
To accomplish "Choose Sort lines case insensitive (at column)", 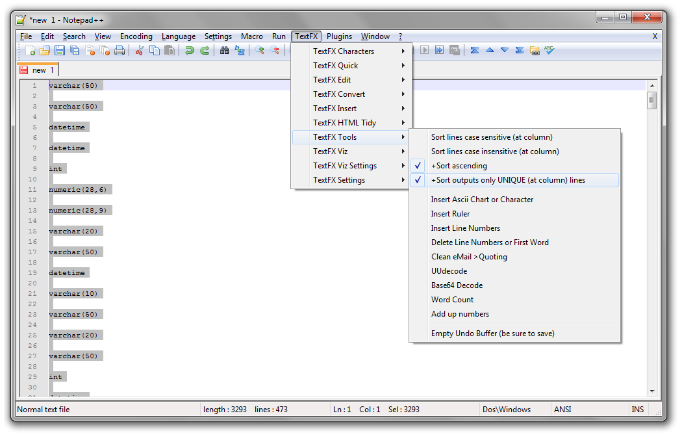I will pyautogui.click(x=514, y=151).
